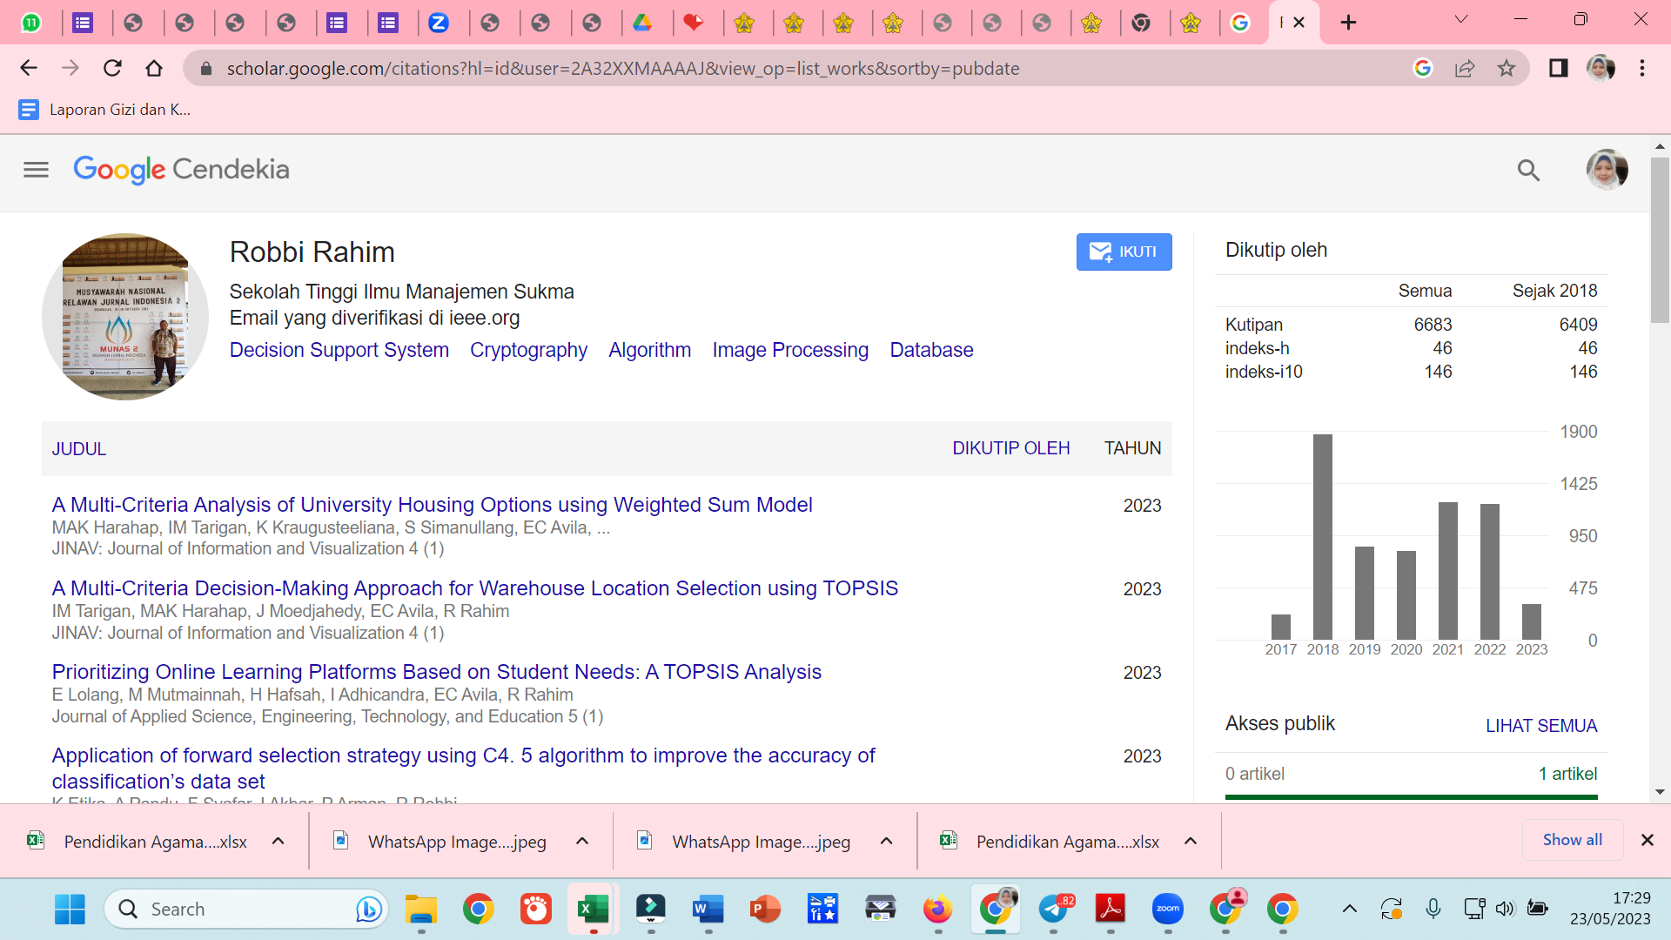
Task: Select the Cryptography interest link
Action: 528,350
